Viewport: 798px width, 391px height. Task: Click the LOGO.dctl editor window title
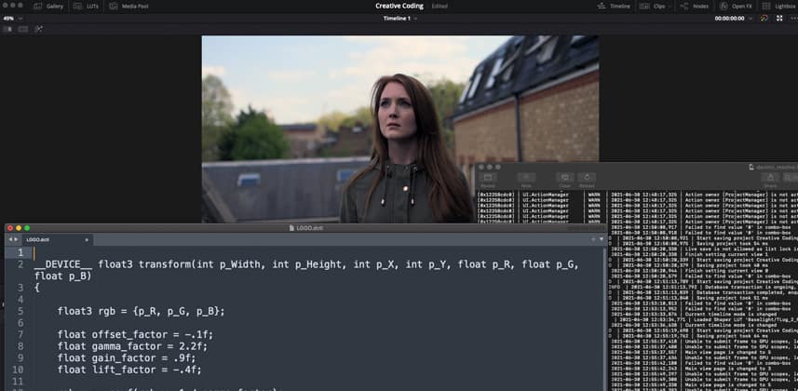tap(305, 228)
